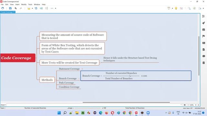Viewport: 207px width, 116px height.
Task: Open the Help menu
Action: [44, 5]
